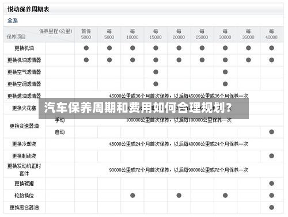Click the 更换空调滤清器 row label
Screen dimensions: 288x217
tap(24, 84)
